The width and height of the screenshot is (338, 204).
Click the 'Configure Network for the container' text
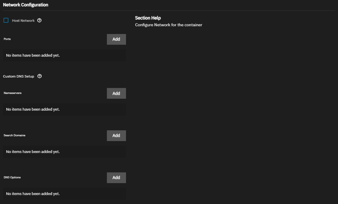[168, 25]
